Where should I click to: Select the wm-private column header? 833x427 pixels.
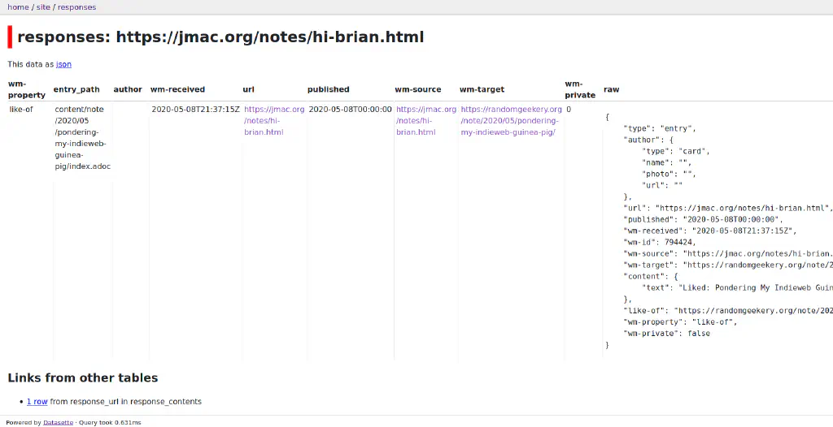pyautogui.click(x=580, y=89)
